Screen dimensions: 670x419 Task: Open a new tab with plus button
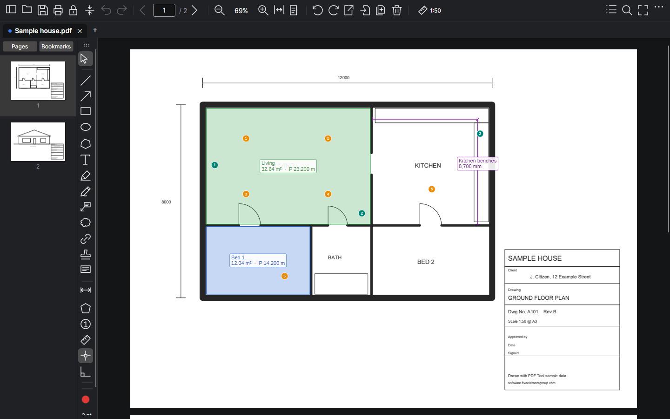point(95,30)
